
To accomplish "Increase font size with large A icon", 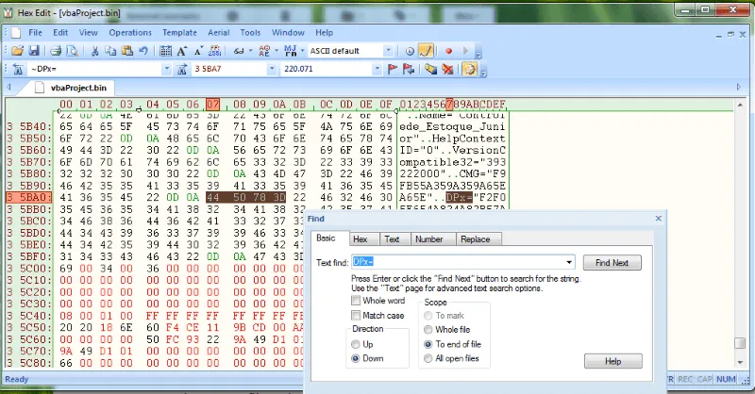I will (x=181, y=51).
